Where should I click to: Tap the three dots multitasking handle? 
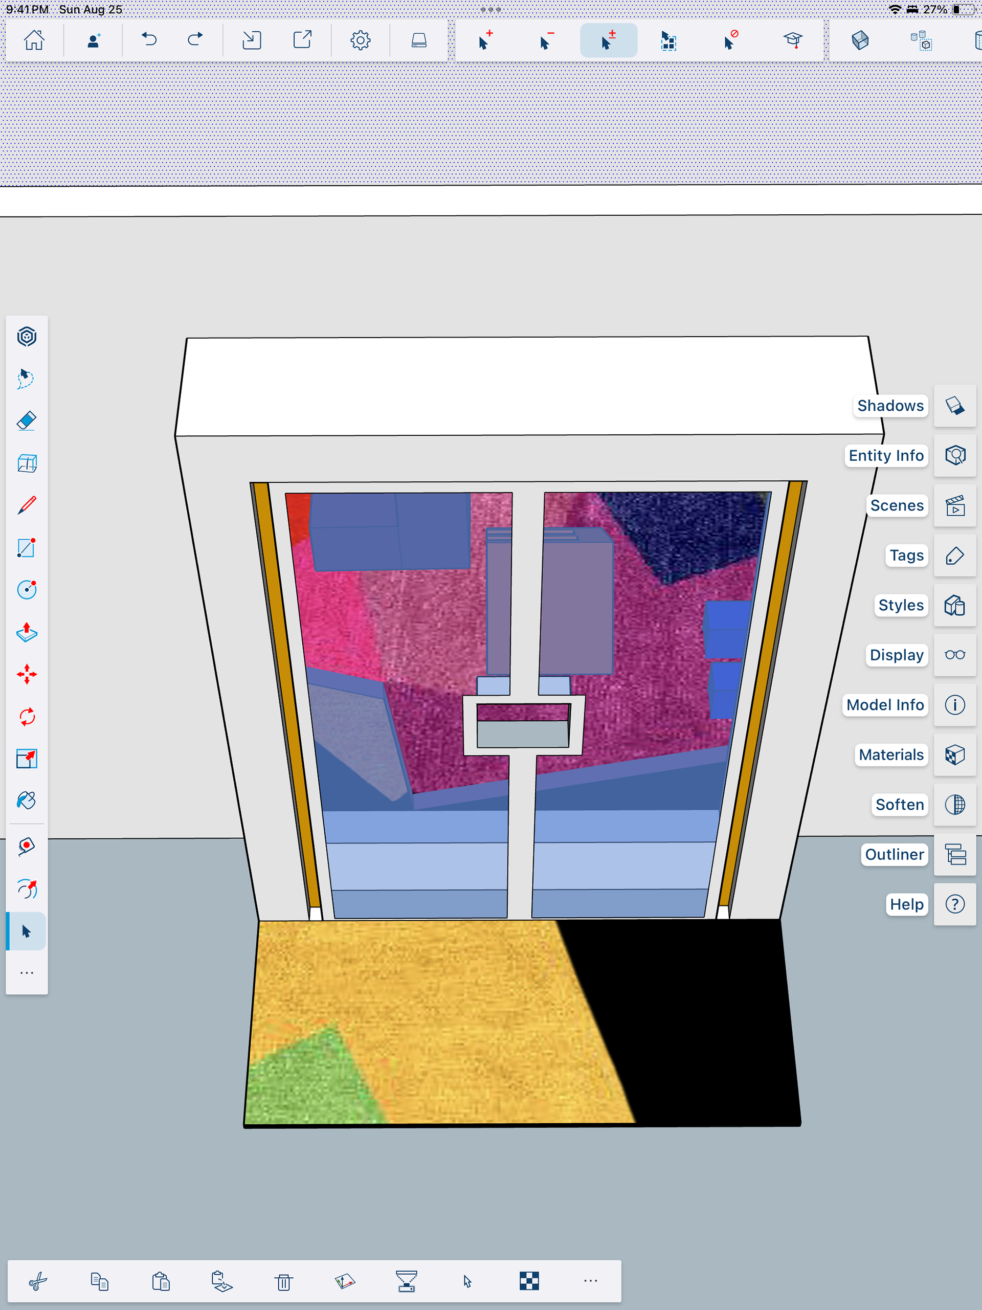coord(491,10)
